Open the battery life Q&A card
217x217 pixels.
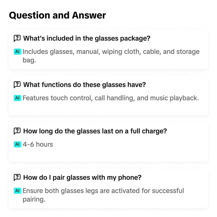108,142
